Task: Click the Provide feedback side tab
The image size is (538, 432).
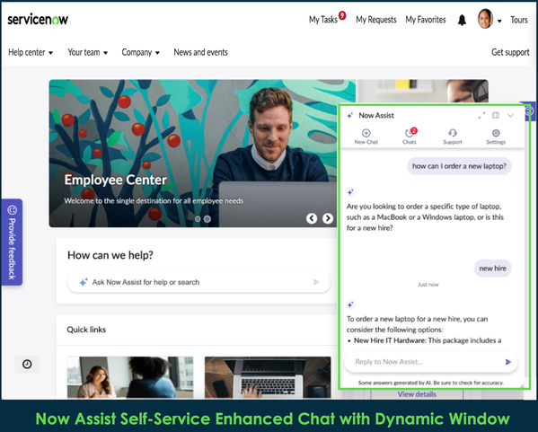Action: pyautogui.click(x=12, y=242)
